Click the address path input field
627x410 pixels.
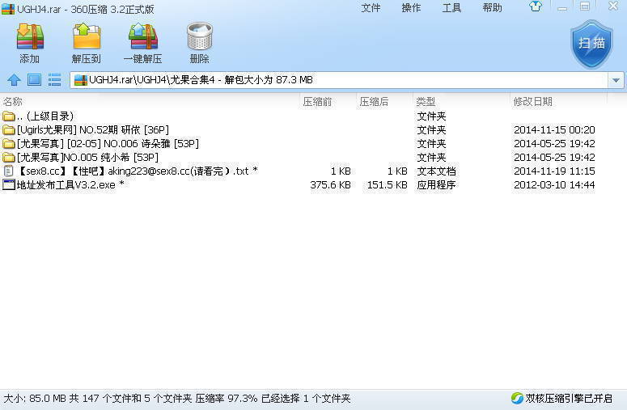click(339, 80)
